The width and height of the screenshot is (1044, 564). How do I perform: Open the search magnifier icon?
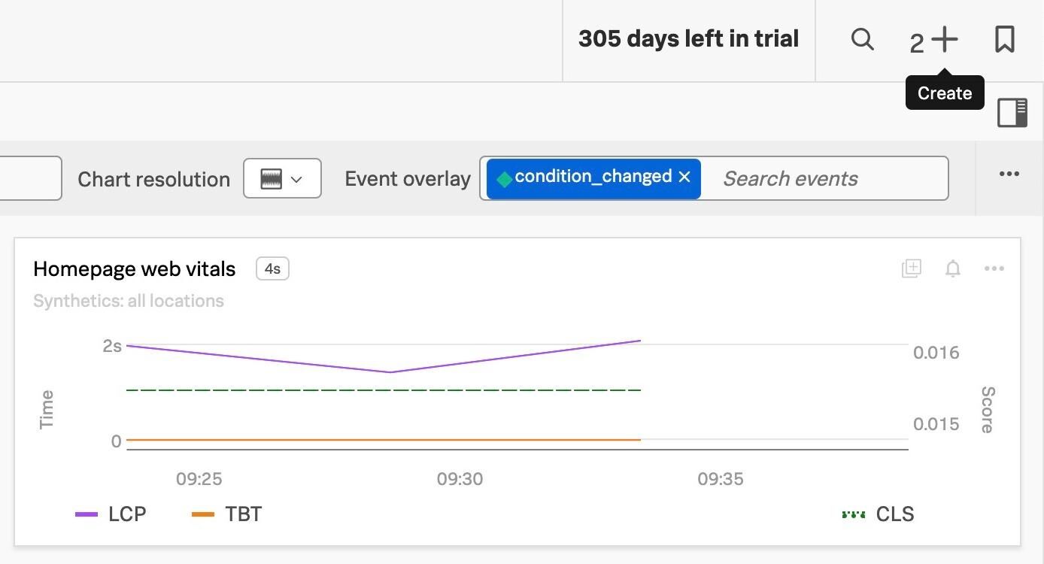(x=862, y=39)
